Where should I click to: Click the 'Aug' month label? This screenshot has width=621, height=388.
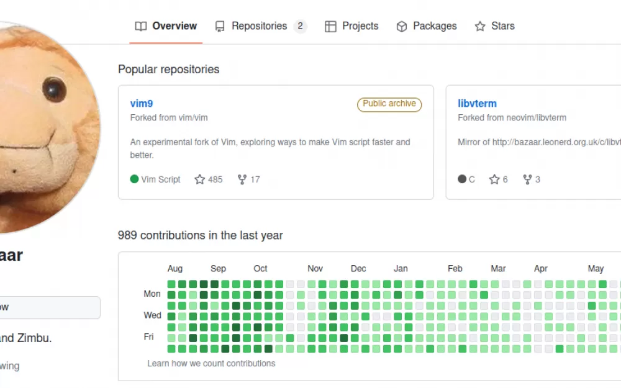(x=175, y=269)
